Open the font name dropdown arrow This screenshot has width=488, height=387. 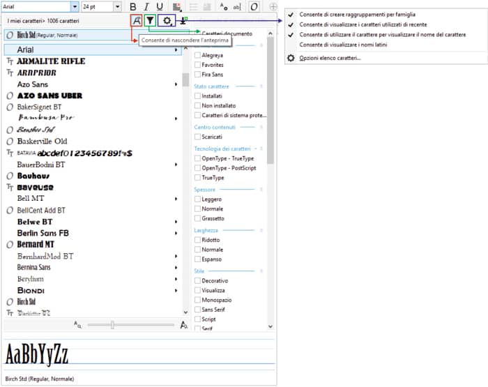74,6
